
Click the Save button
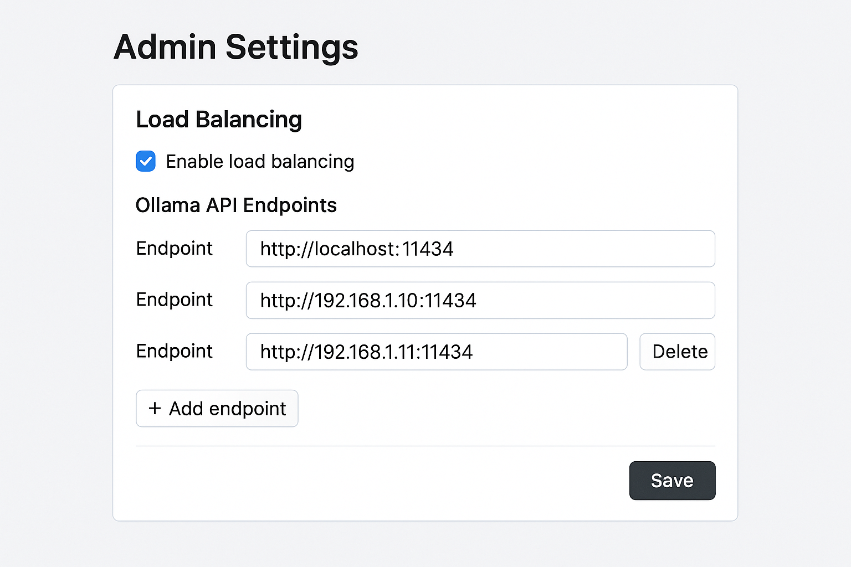[672, 481]
